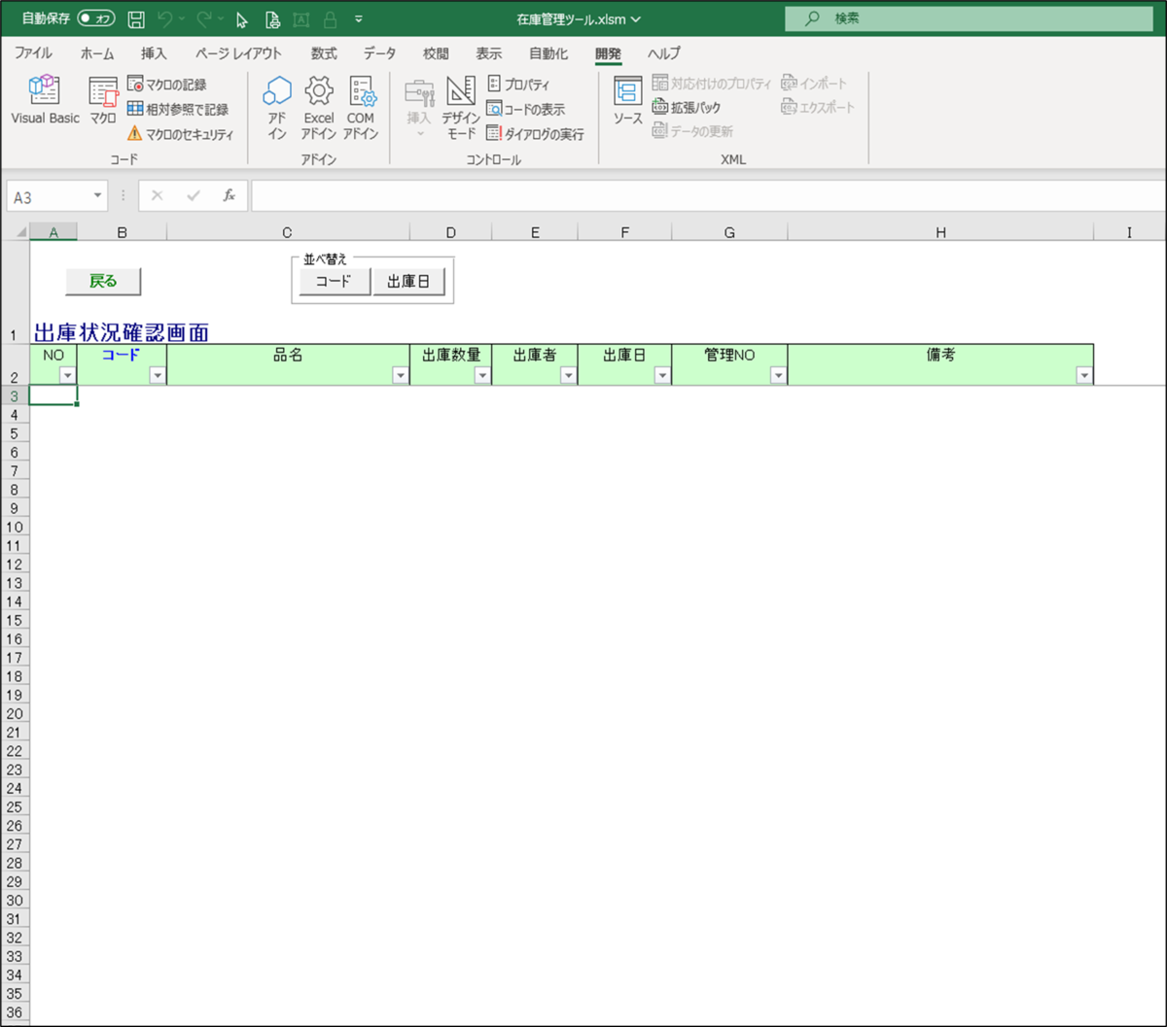This screenshot has width=1167, height=1027.
Task: Select the 備考 header cell
Action: coord(940,364)
